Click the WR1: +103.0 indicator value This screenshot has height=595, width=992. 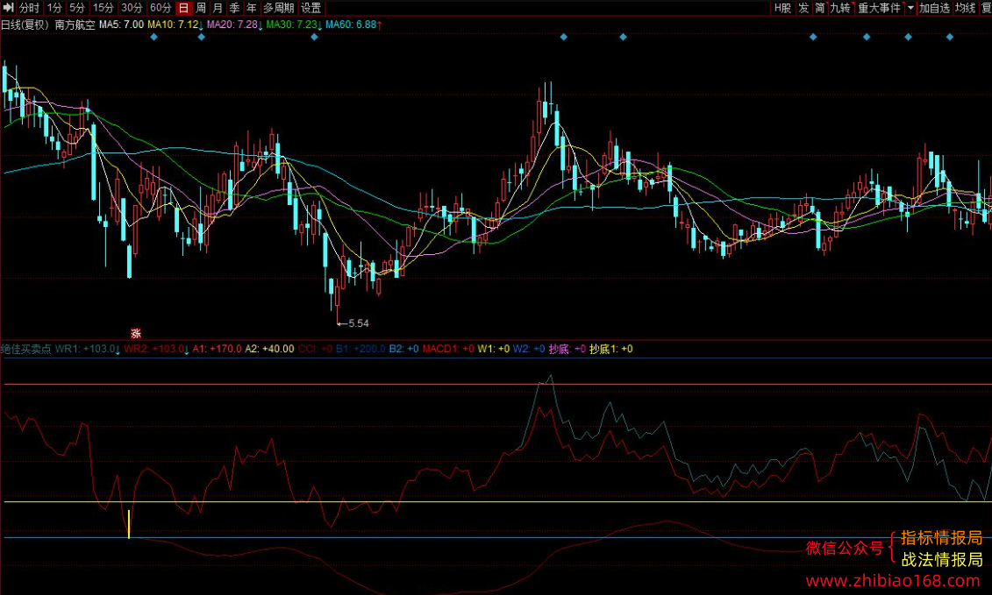[86, 349]
